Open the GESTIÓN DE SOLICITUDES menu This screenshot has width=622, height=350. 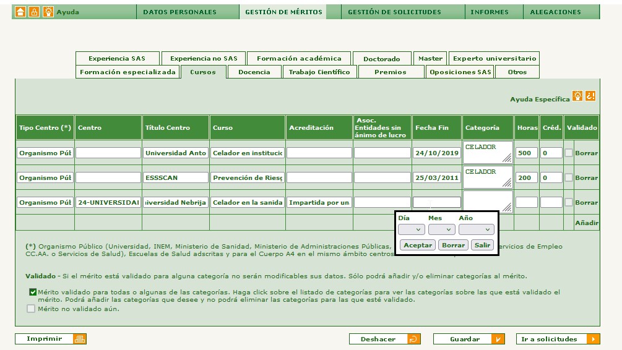pyautogui.click(x=394, y=12)
